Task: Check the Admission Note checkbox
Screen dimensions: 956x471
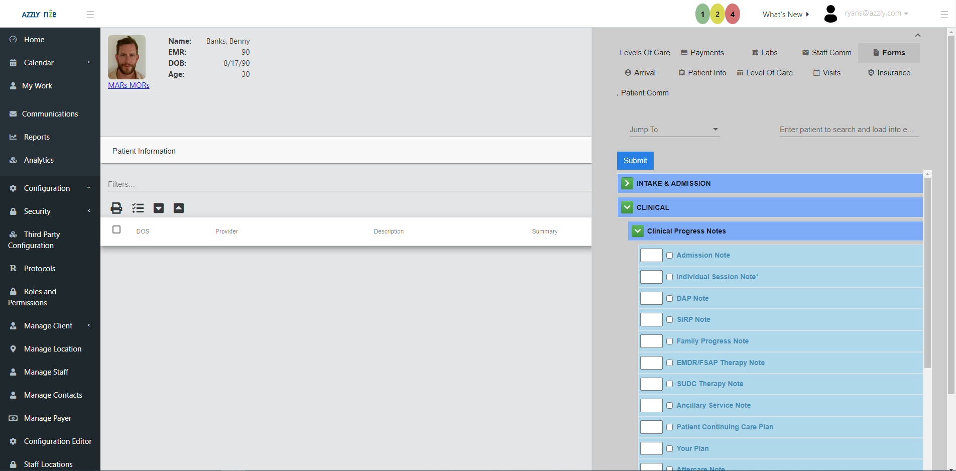Action: [669, 256]
